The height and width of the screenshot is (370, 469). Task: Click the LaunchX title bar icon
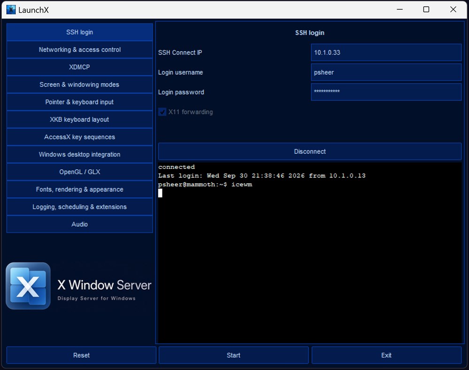[x=11, y=9]
